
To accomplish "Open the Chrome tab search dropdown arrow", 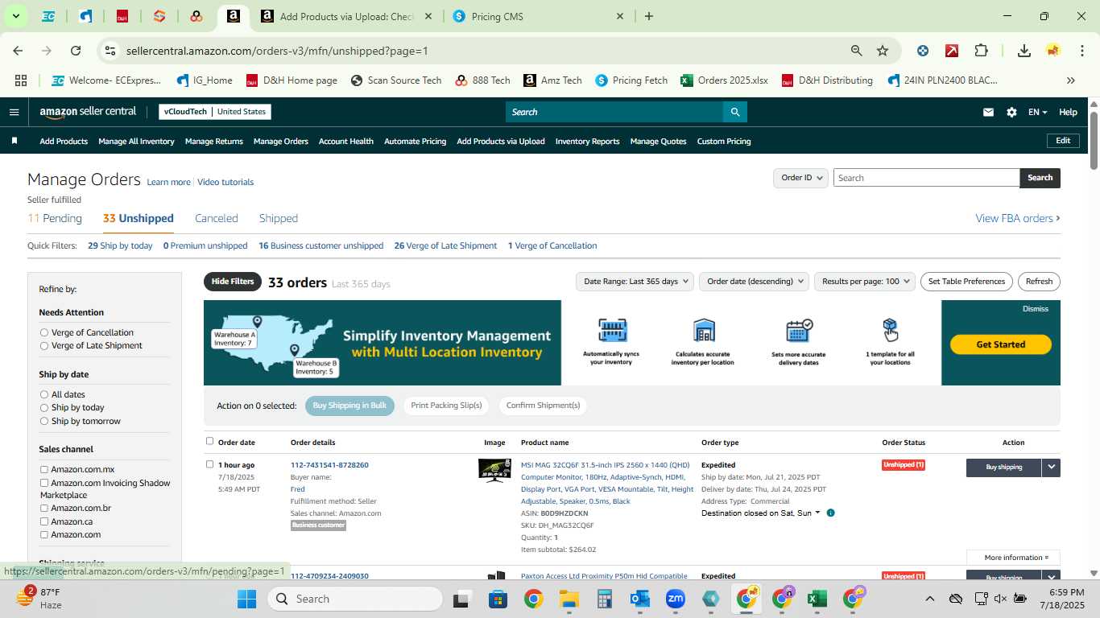I will click(x=15, y=16).
